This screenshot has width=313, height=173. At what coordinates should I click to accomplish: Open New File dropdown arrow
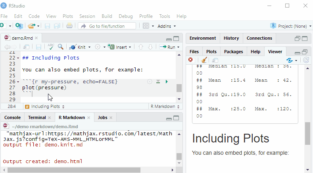click(x=10, y=26)
